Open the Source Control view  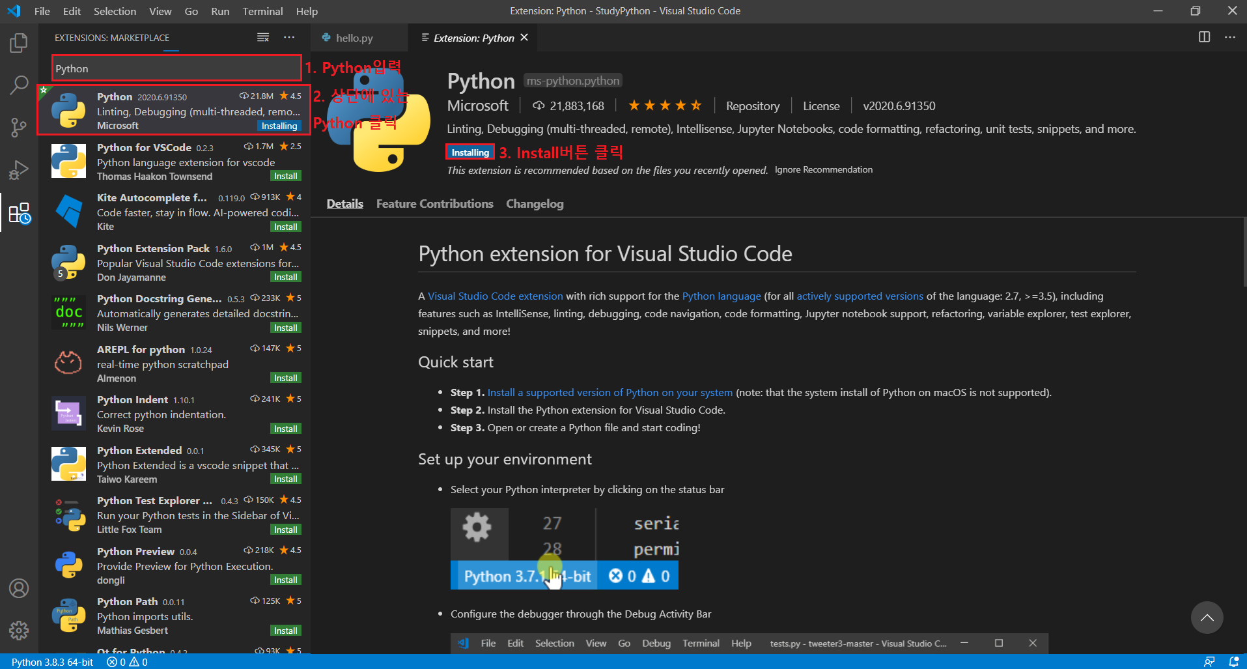pyautogui.click(x=19, y=127)
